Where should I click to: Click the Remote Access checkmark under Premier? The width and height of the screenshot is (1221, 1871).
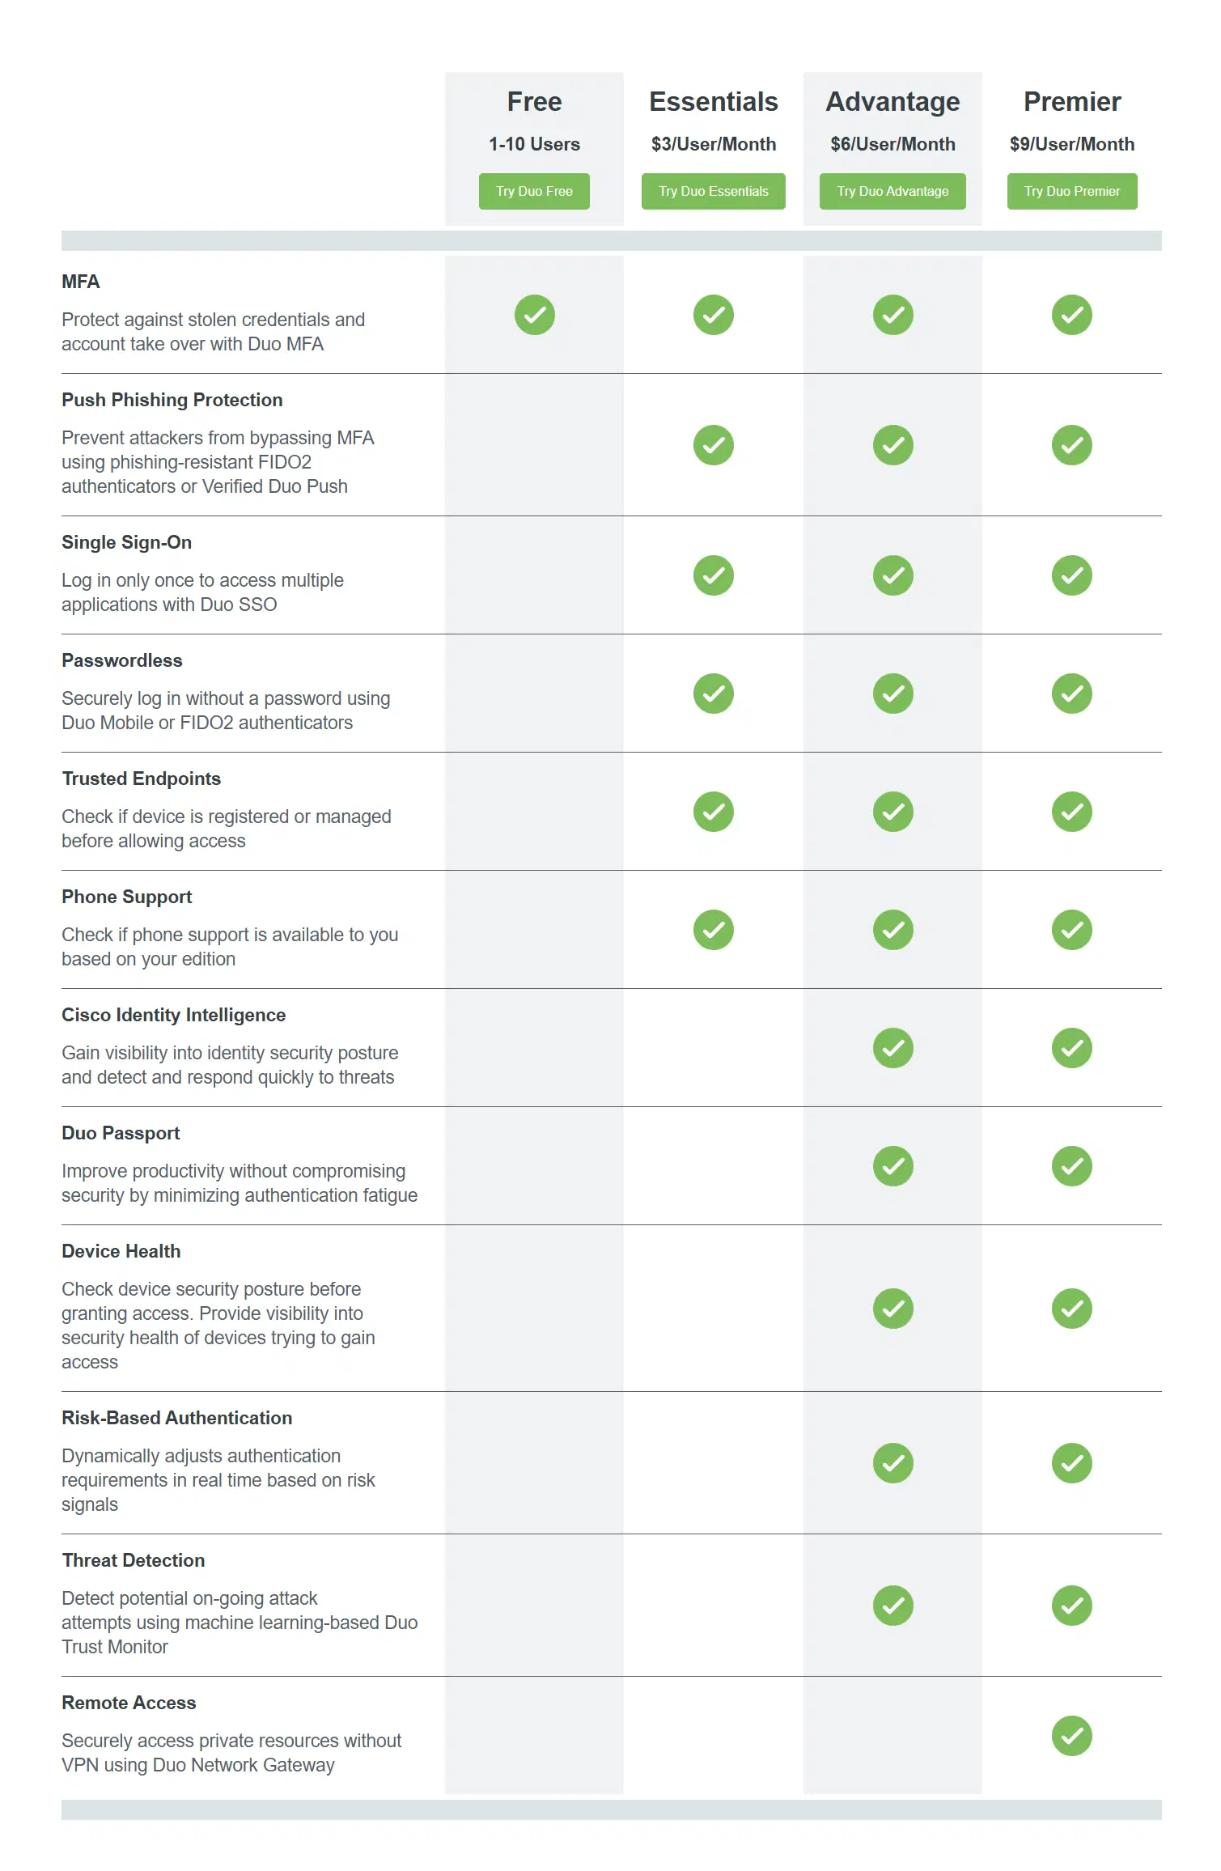1072,1736
